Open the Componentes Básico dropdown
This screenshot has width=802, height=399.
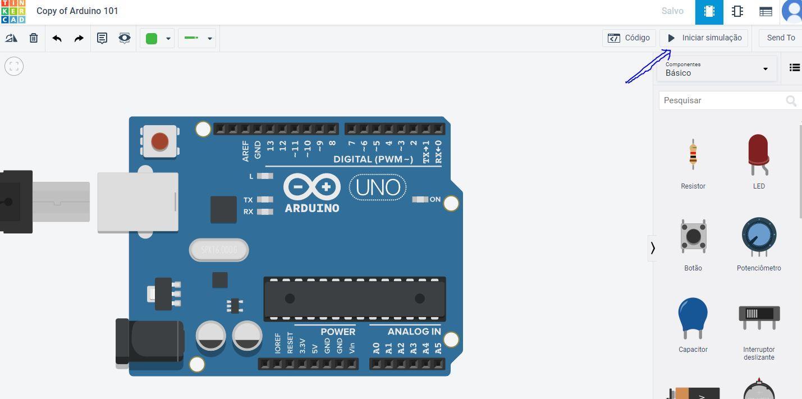717,69
